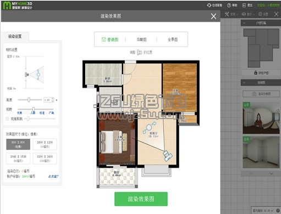
Task: Click the green render effect button
Action: tap(141, 199)
